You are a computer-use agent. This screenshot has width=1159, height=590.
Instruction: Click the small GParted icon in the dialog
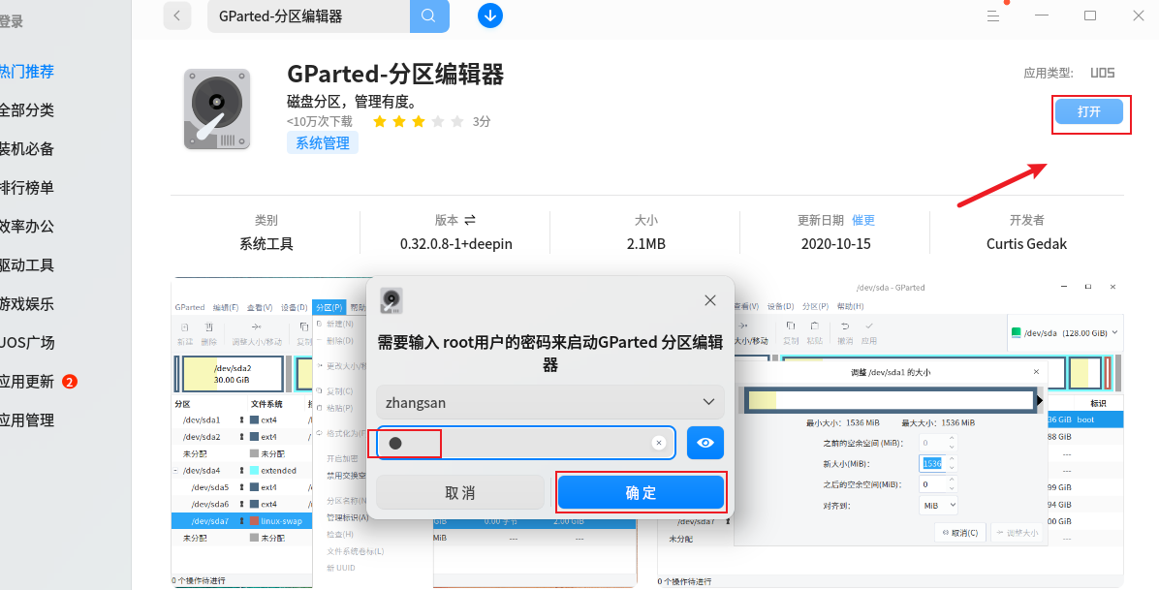click(392, 301)
